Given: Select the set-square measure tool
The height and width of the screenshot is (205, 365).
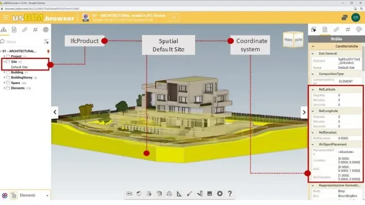Looking at the screenshot, I should point(179,194).
